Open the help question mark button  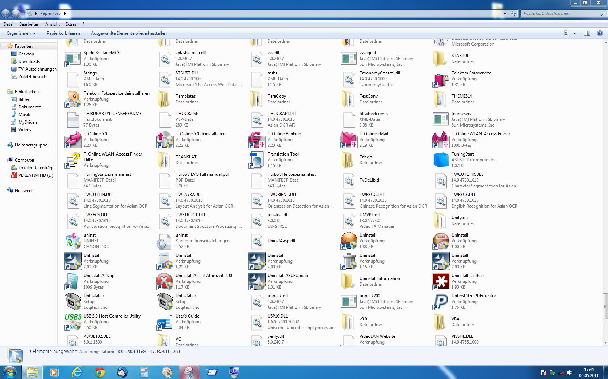click(600, 33)
